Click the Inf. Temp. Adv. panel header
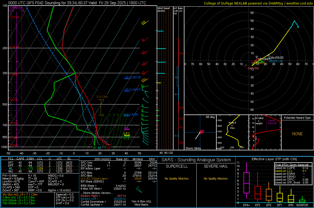 pos(179,11)
